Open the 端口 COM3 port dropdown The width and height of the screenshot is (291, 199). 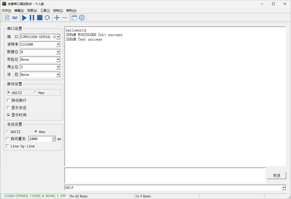point(58,37)
